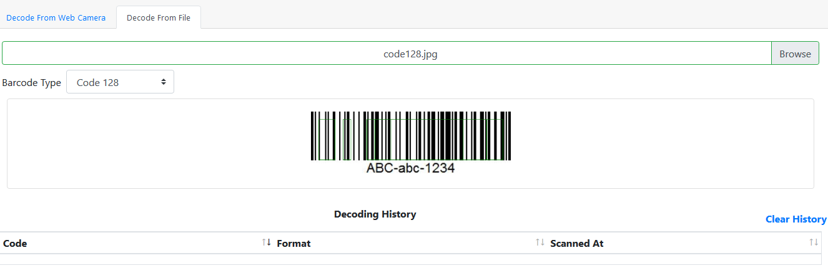The image size is (828, 268).
Task: Click the barcode preview image
Action: coord(411,143)
